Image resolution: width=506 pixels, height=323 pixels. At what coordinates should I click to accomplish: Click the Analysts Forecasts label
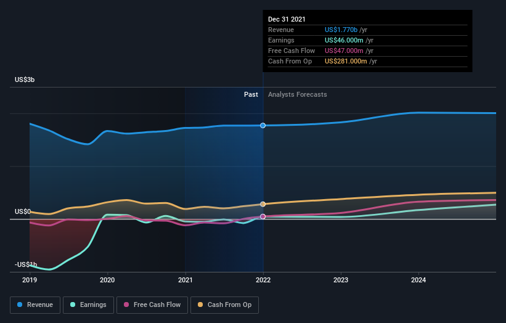pyautogui.click(x=298, y=94)
